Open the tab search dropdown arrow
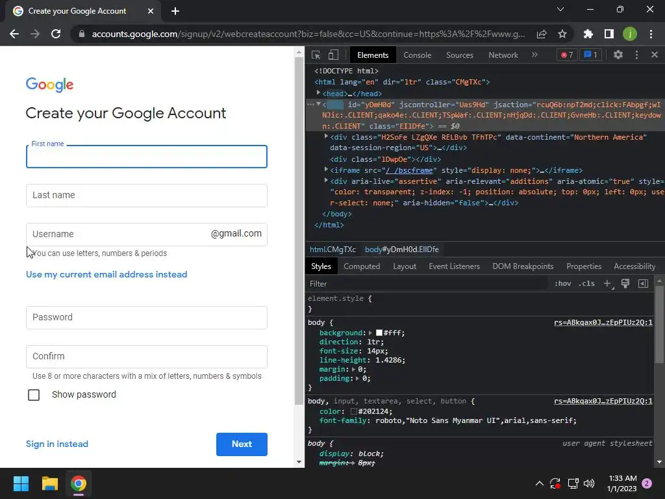This screenshot has width=665, height=499. (560, 9)
